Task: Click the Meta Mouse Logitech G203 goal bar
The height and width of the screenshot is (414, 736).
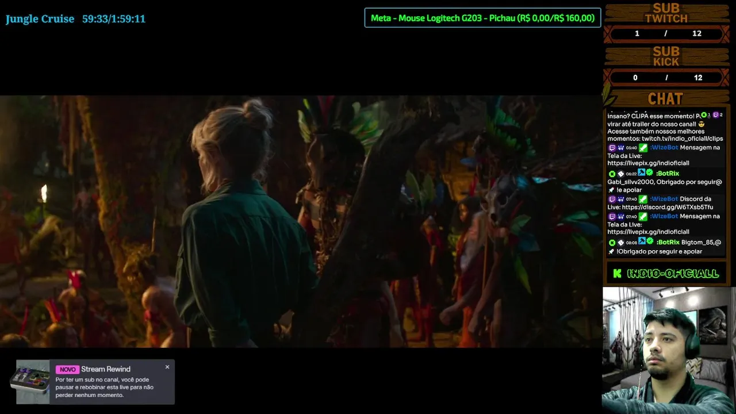Action: (482, 18)
